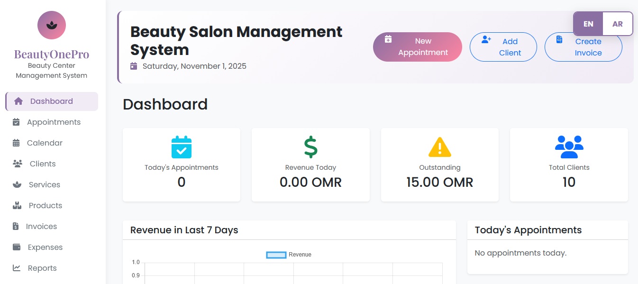Click the BeautyOnePro logo
Screen dimensions: 638x284
tap(51, 25)
